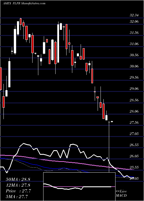
Task: Click the 29.56 price axis label
Action: pos(134,78)
